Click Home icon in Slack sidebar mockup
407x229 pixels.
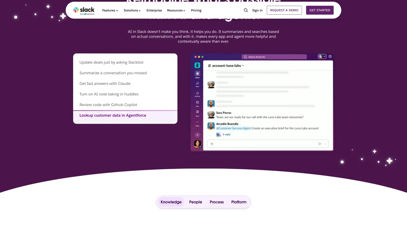coord(197,73)
